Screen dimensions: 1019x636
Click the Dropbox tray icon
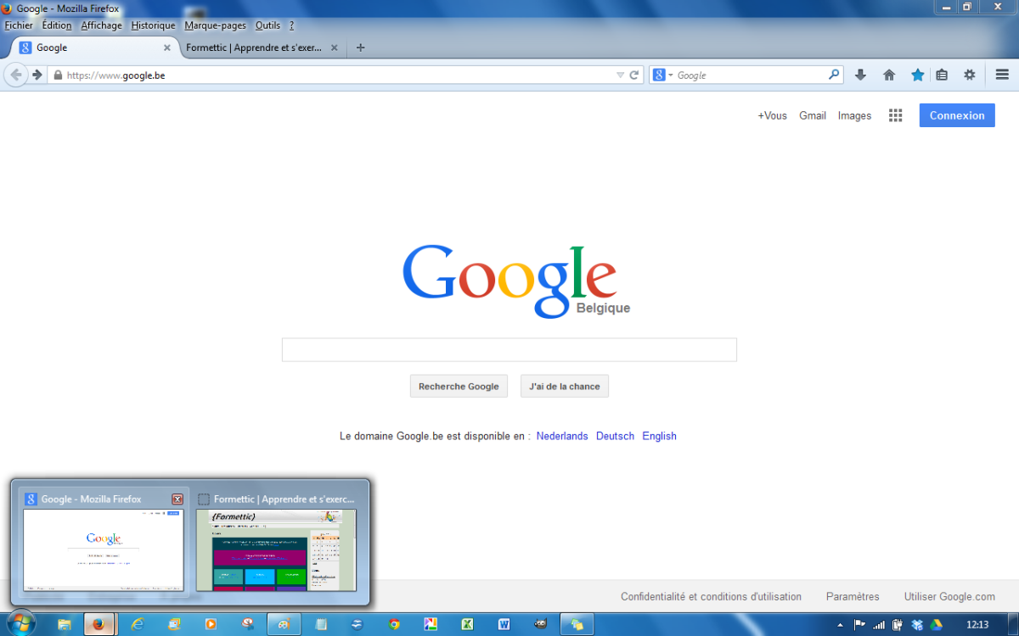[916, 625]
